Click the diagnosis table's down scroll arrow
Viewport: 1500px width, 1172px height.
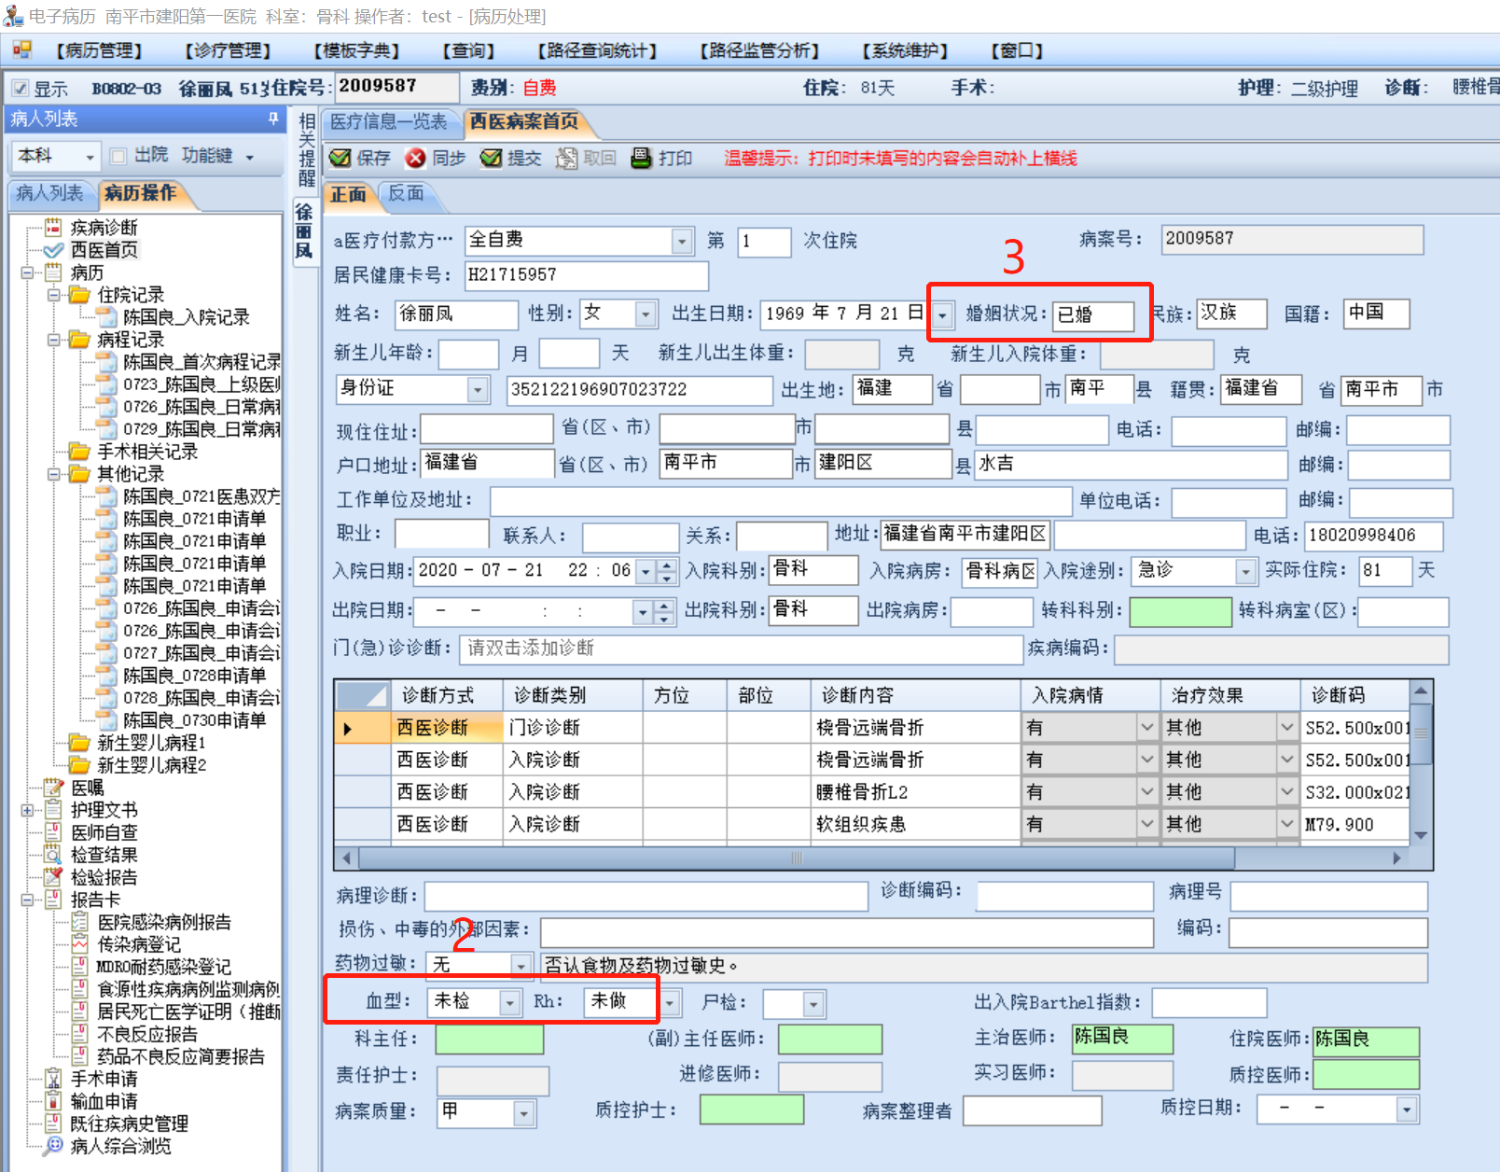coord(1421,836)
